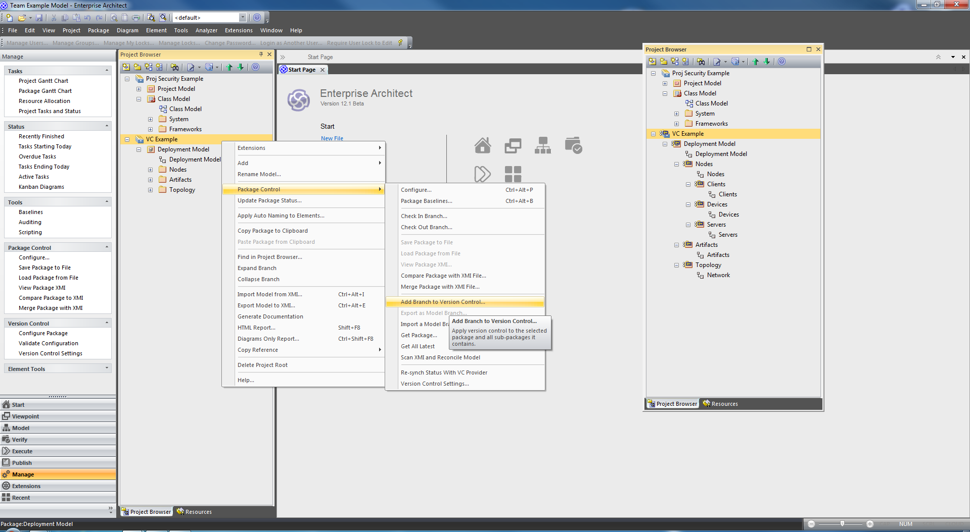Collapse the Tasks section in Manage panel

pos(107,71)
